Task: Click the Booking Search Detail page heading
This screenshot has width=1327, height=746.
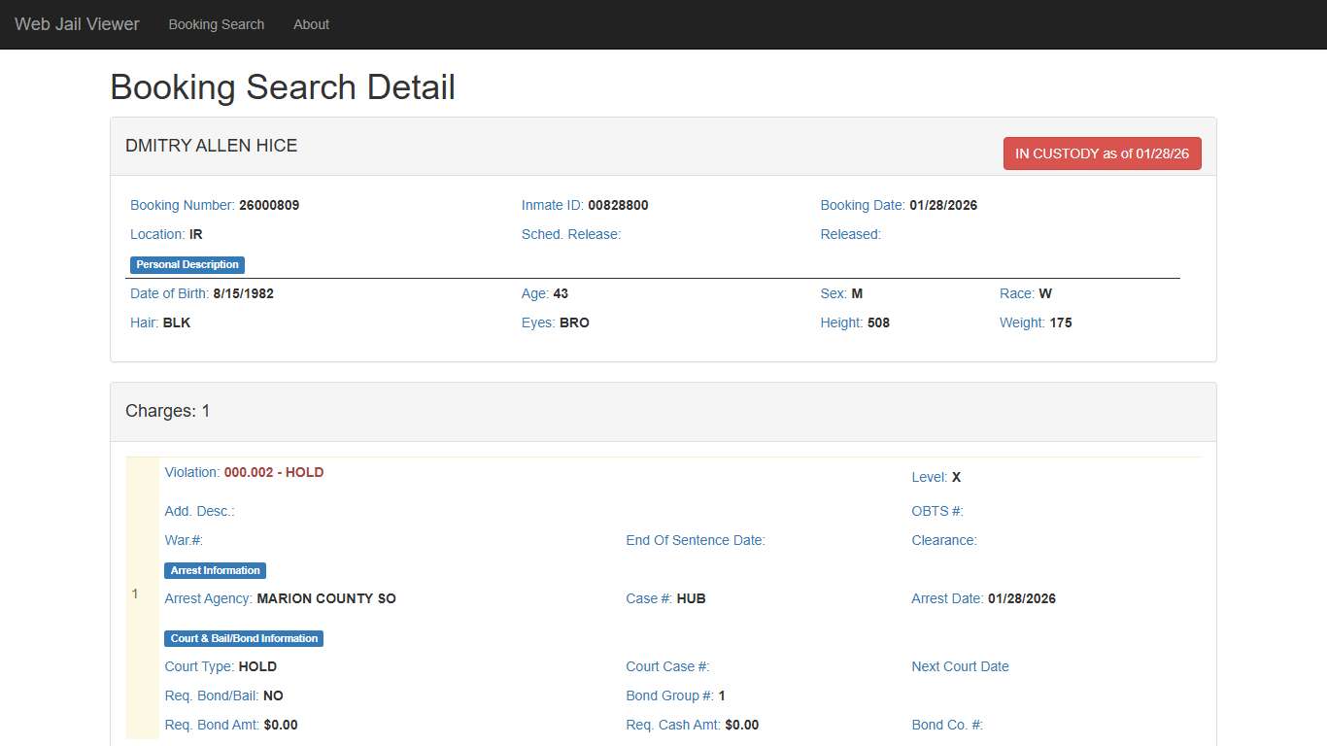Action: (283, 87)
